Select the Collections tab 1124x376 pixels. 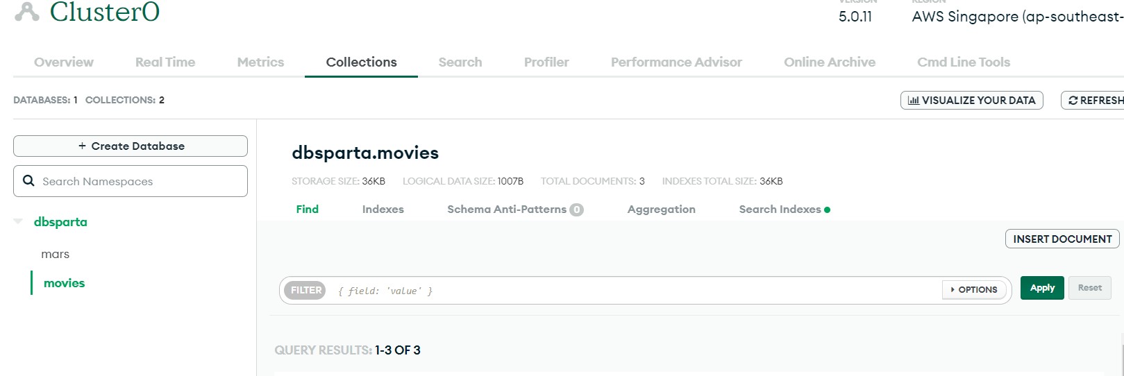[361, 62]
